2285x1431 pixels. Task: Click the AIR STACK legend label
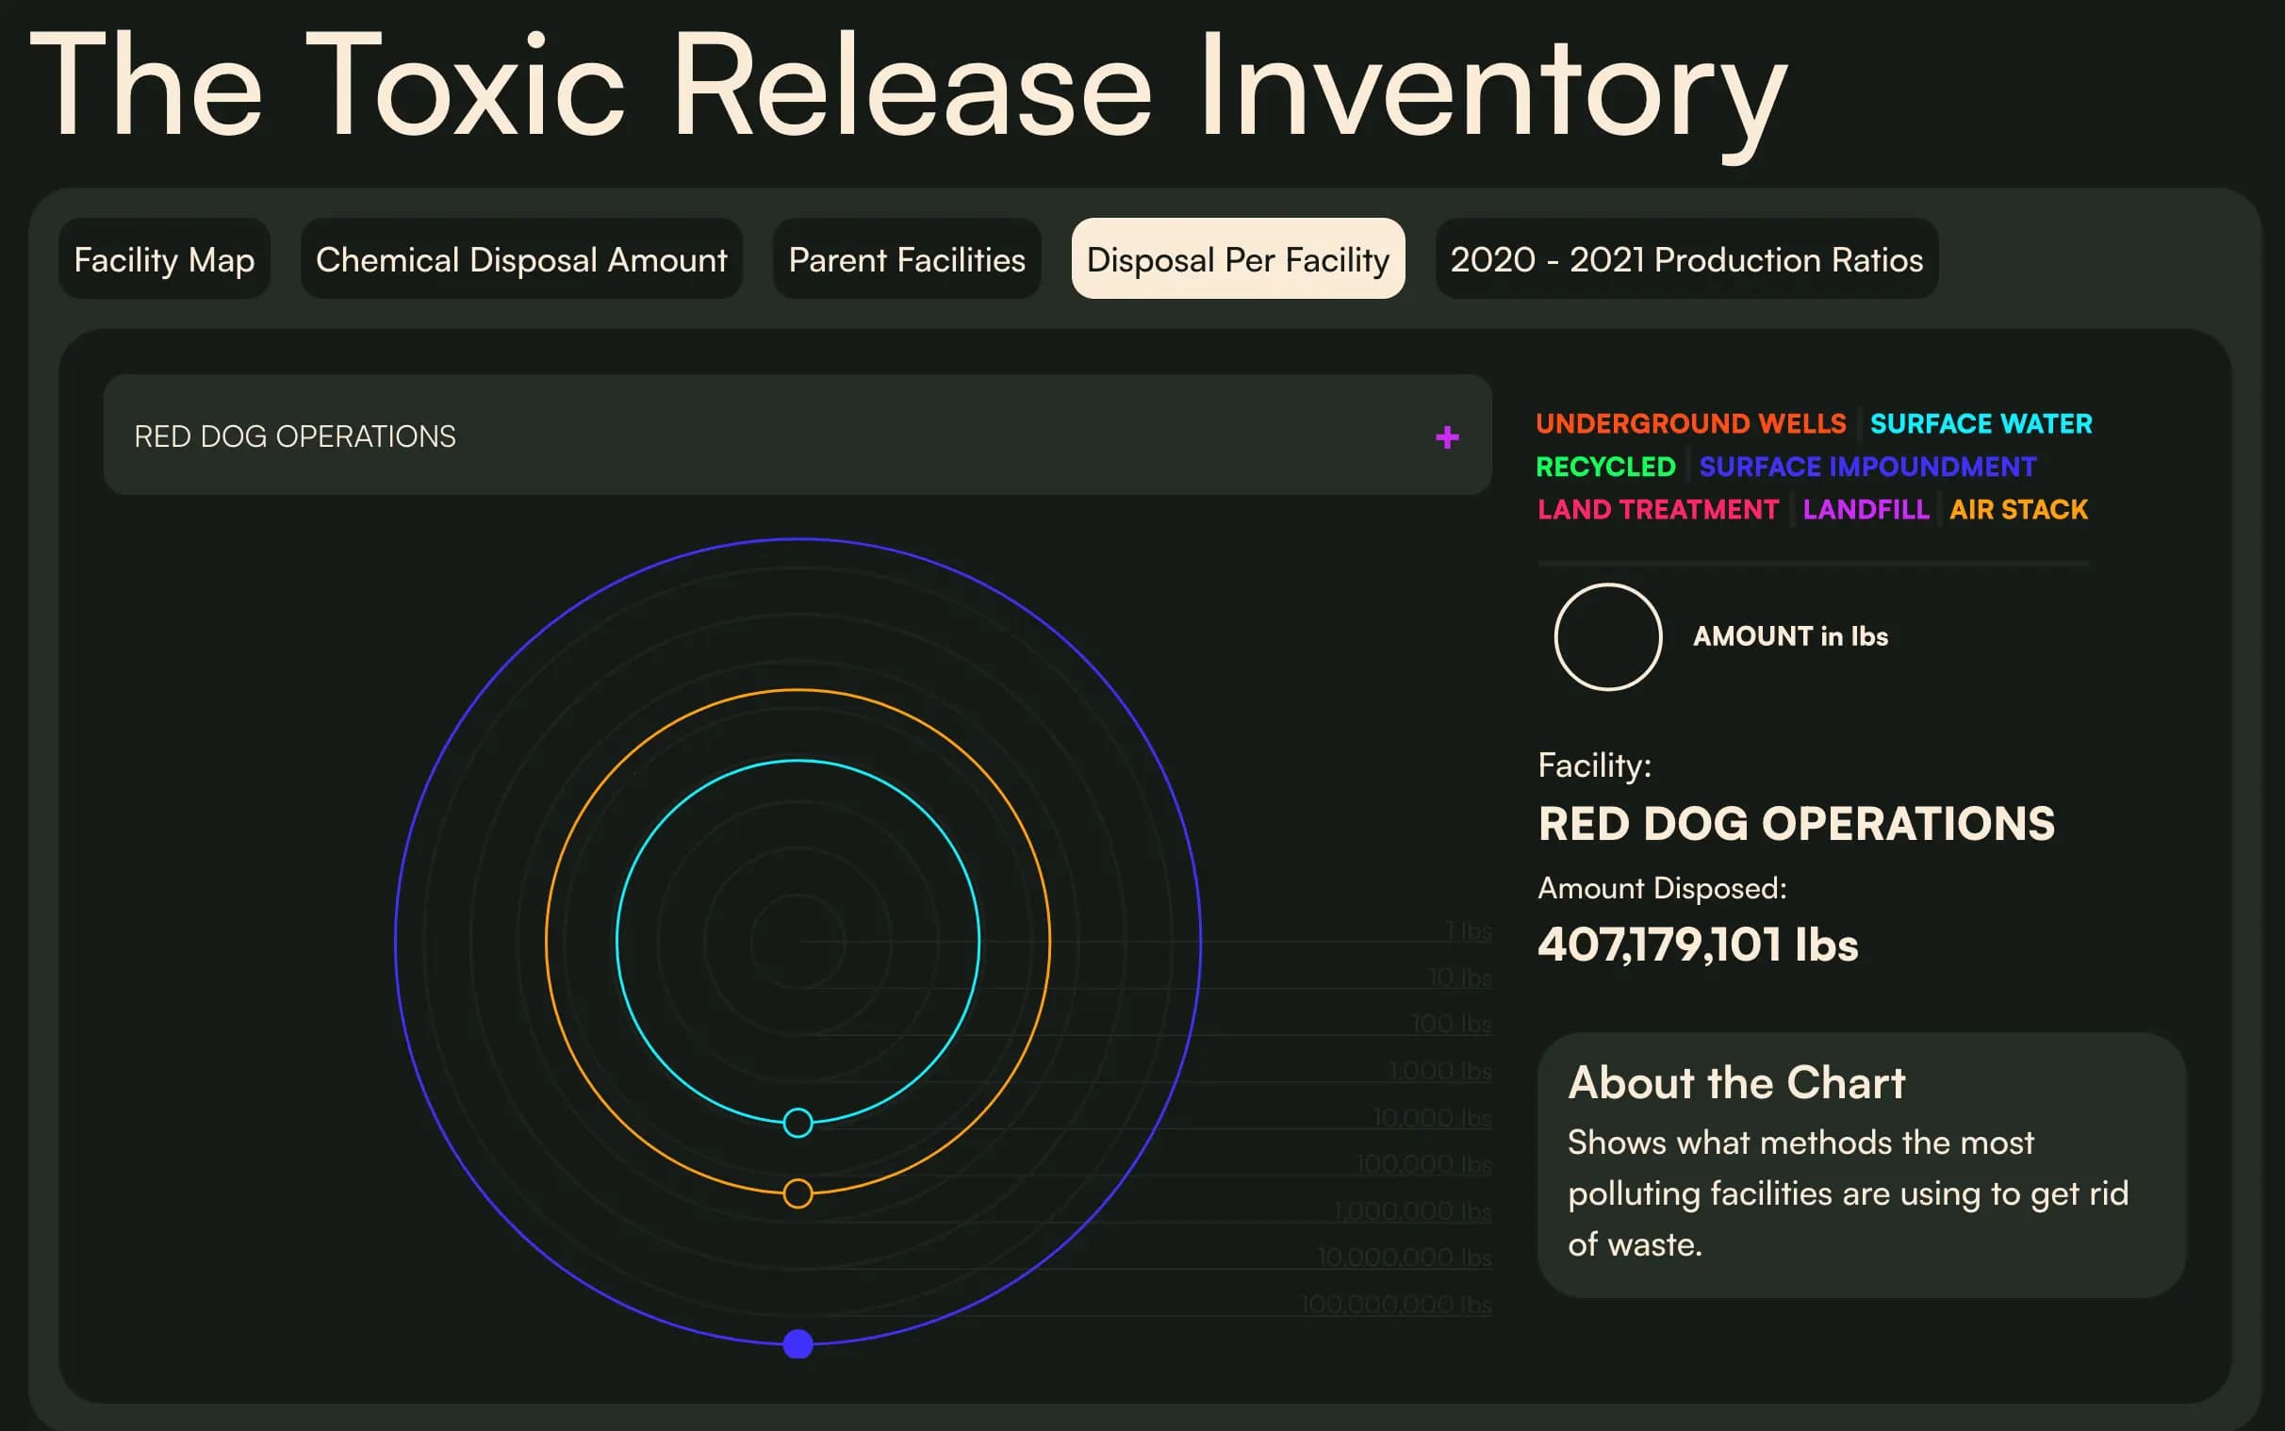point(2018,509)
